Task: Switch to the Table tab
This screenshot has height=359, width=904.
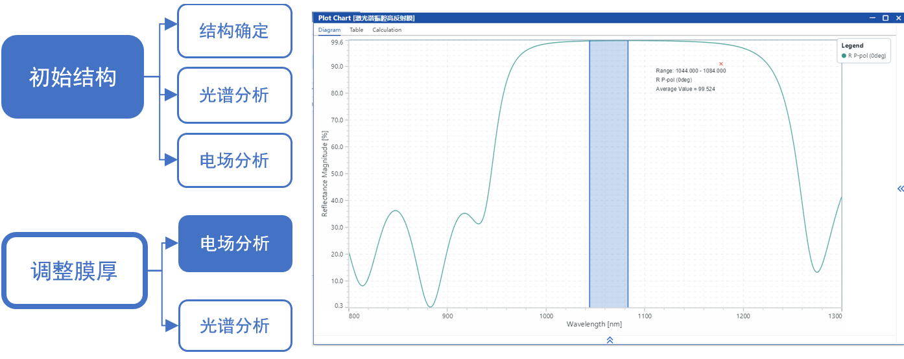Action: (x=356, y=30)
